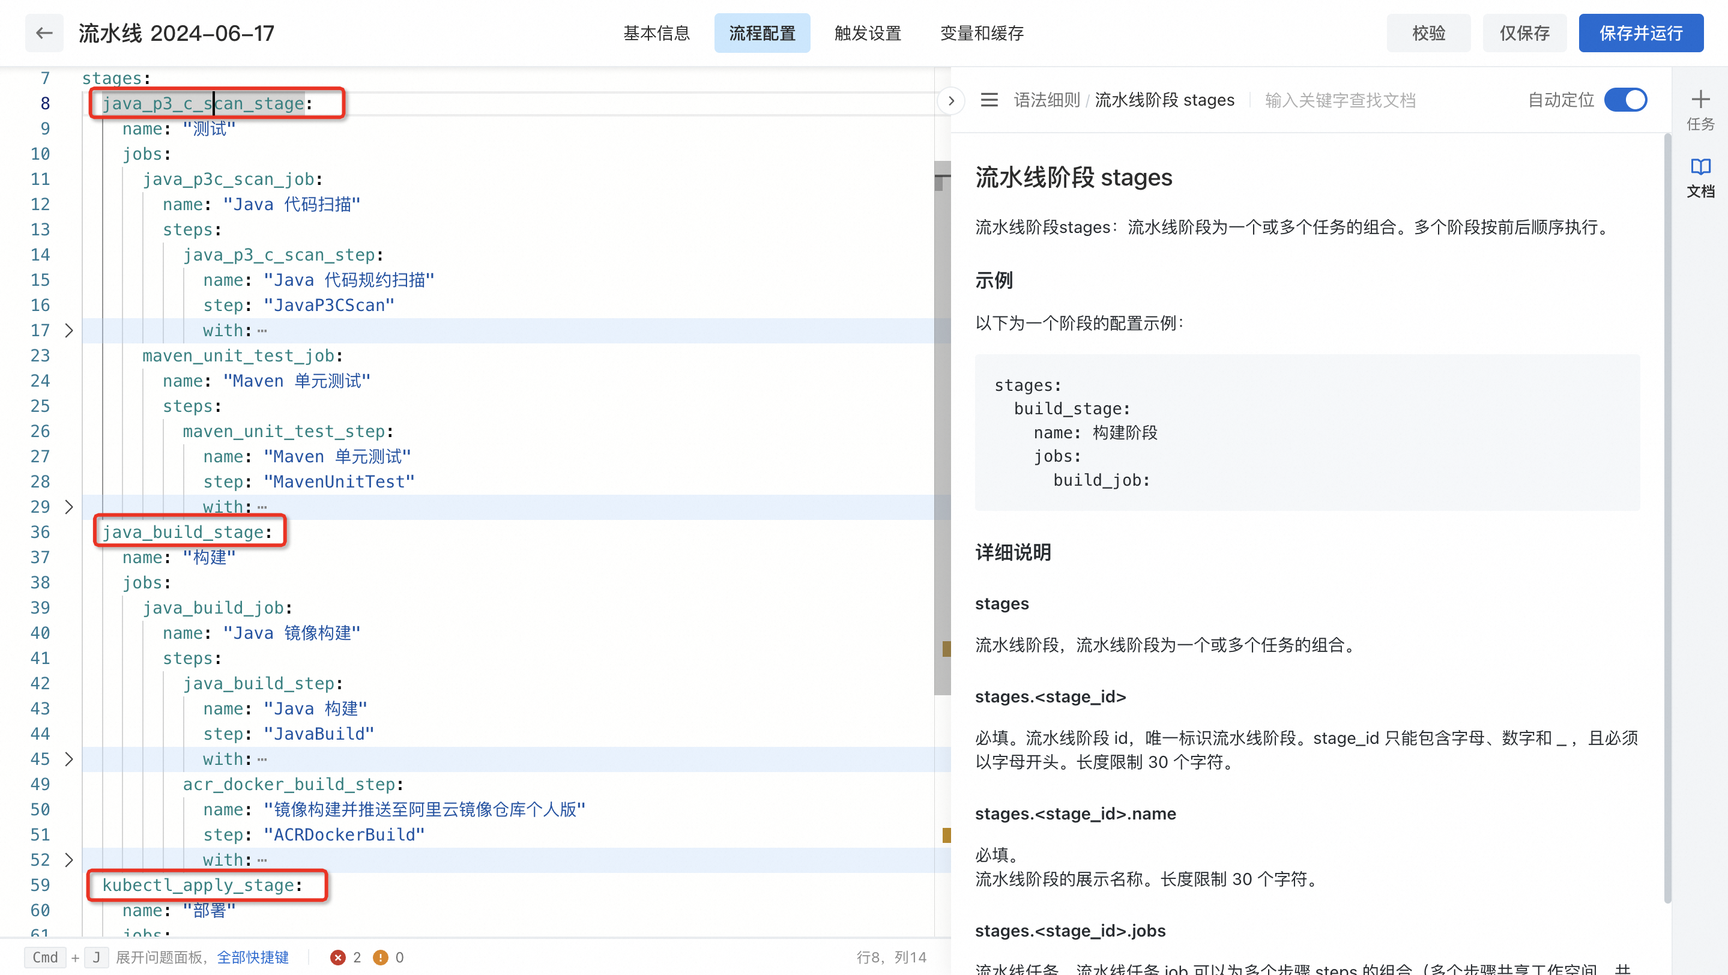The height and width of the screenshot is (975, 1728).
Task: Select the 流程配置 tab
Action: point(762,33)
